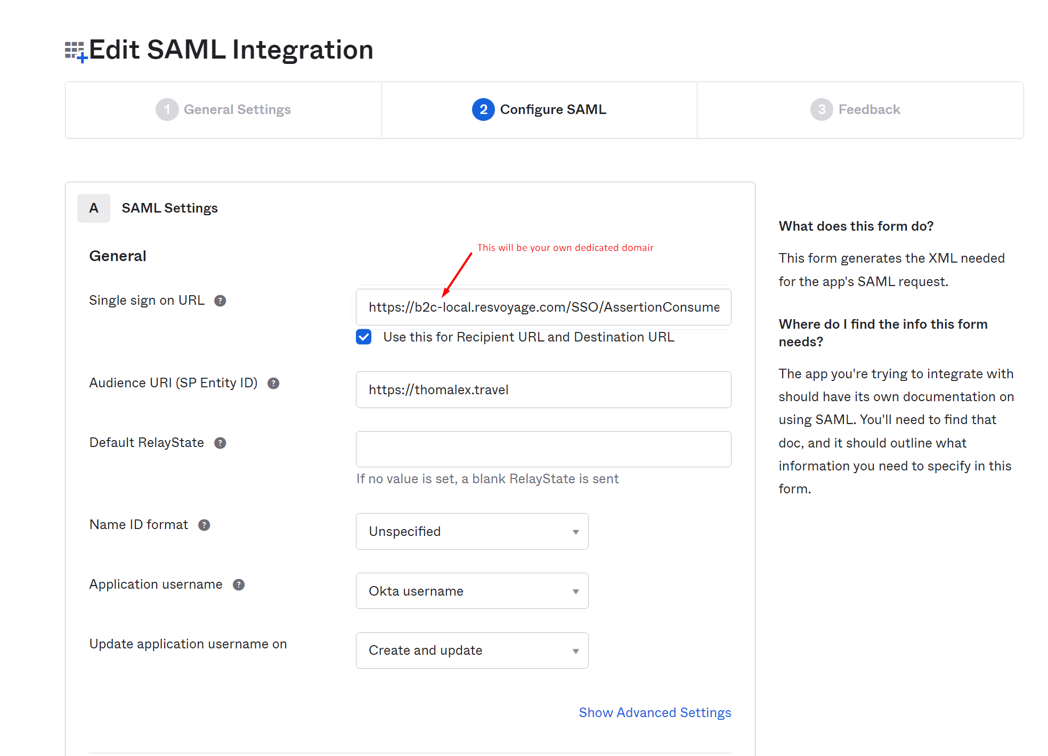Click the Audience URI input field
This screenshot has width=1048, height=756.
(543, 390)
